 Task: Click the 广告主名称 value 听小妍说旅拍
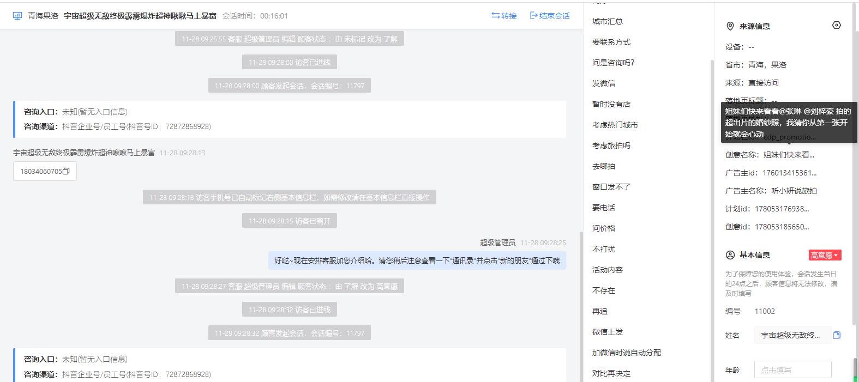click(x=794, y=191)
